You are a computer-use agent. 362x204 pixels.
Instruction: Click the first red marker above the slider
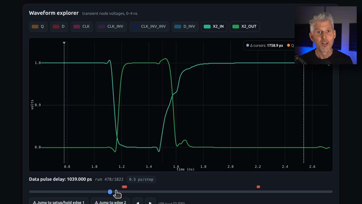pyautogui.click(x=124, y=187)
